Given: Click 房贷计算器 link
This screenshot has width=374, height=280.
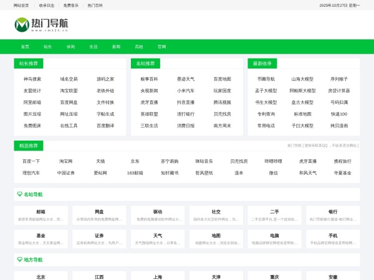Looking at the screenshot, I should coord(339,90).
